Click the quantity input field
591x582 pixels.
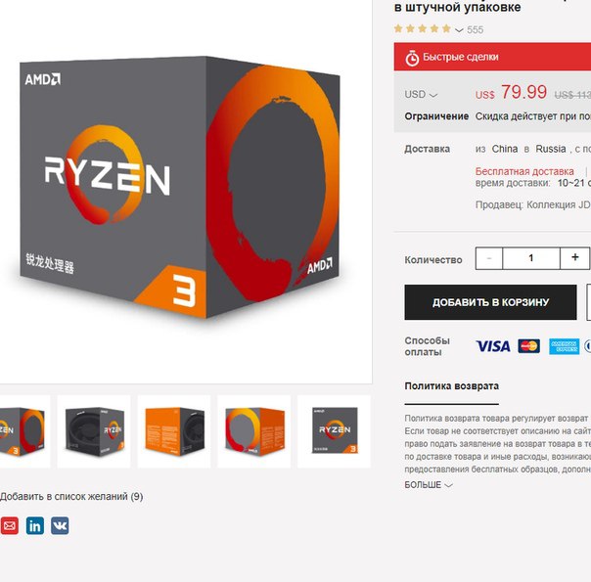tap(531, 258)
